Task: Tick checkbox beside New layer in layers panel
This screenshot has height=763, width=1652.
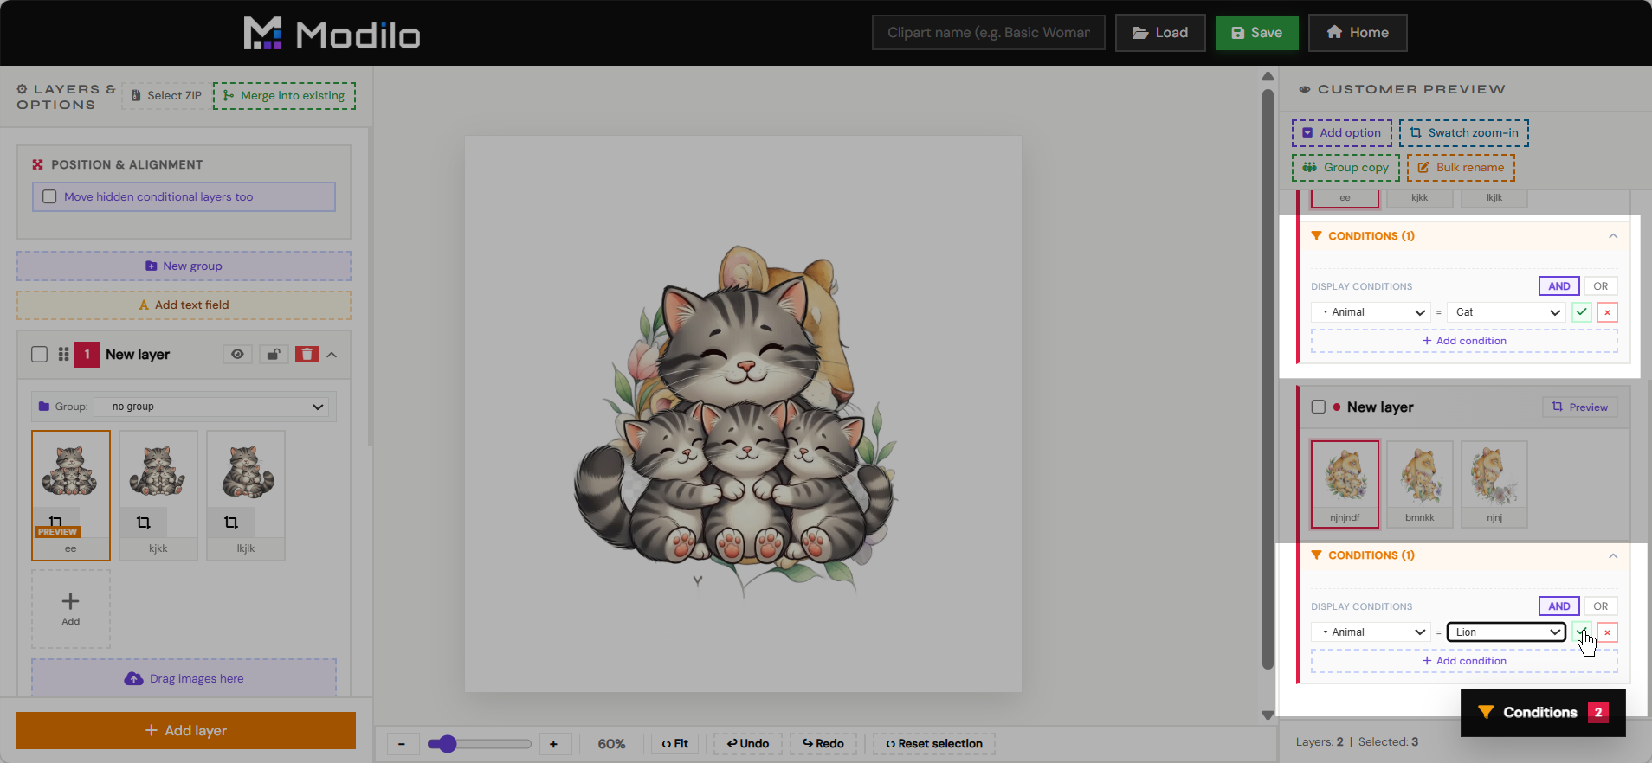Action: 39,354
